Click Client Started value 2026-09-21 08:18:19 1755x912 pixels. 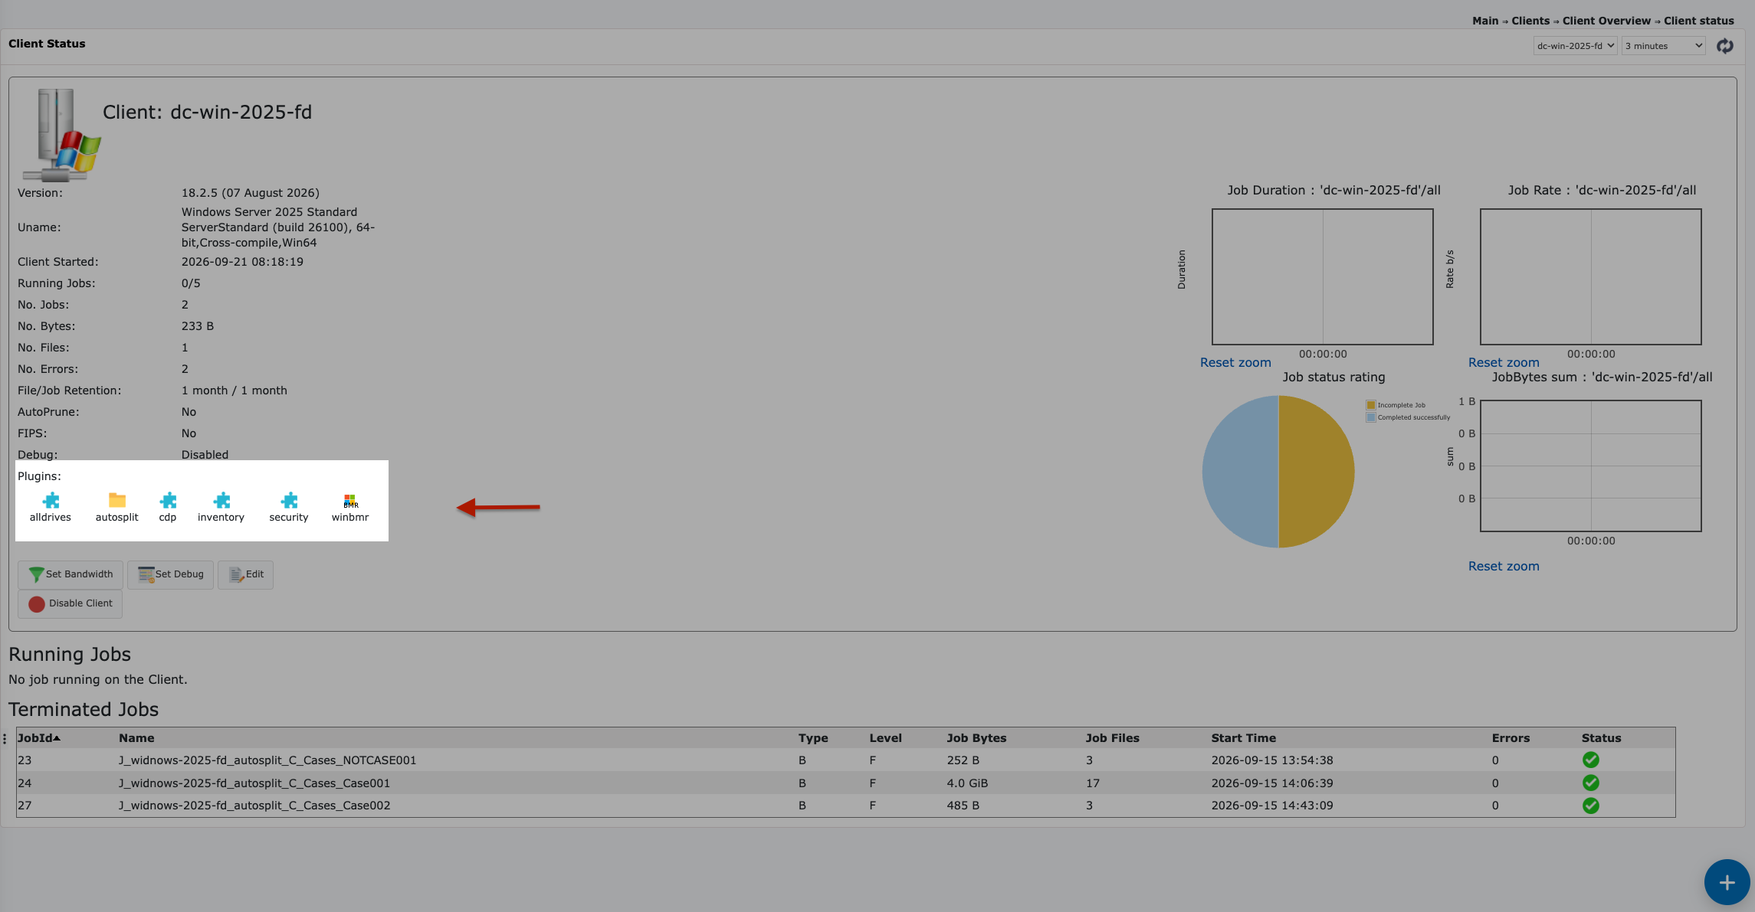tap(242, 262)
